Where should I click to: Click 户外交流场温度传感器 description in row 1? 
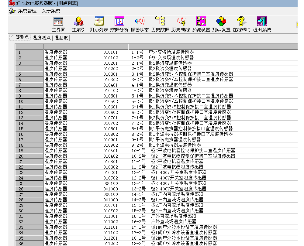[x=171, y=52]
